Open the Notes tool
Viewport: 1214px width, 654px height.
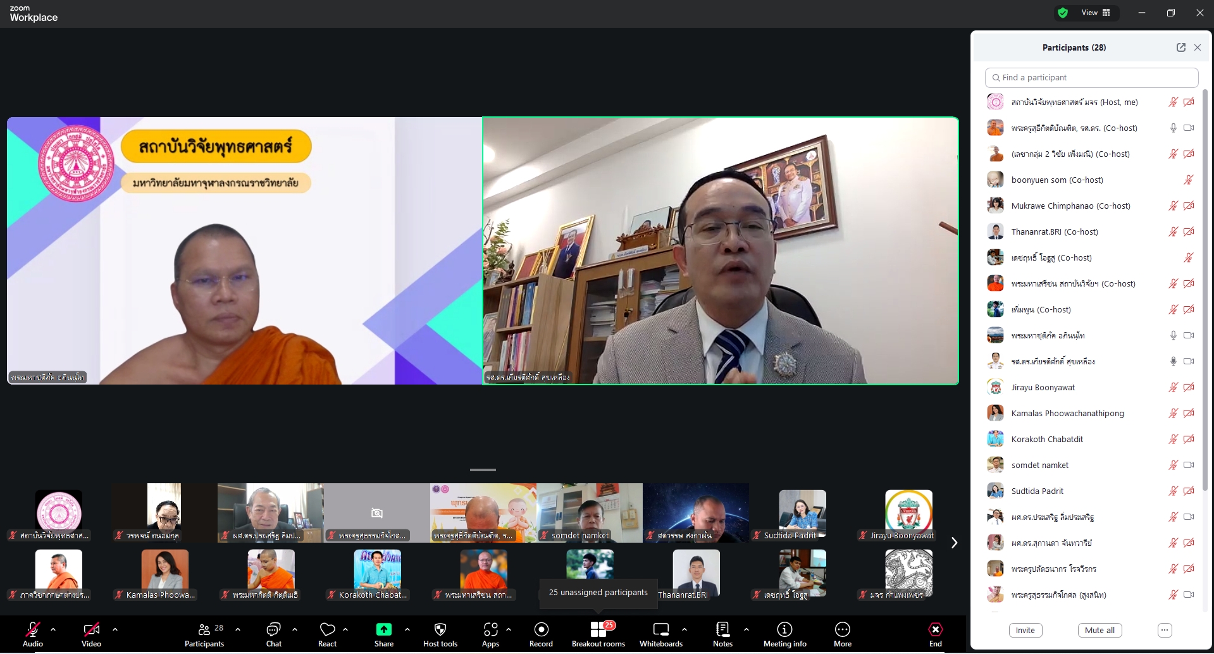[x=722, y=634]
